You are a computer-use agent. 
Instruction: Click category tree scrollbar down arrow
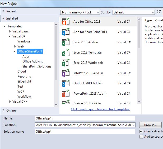click(56, 105)
